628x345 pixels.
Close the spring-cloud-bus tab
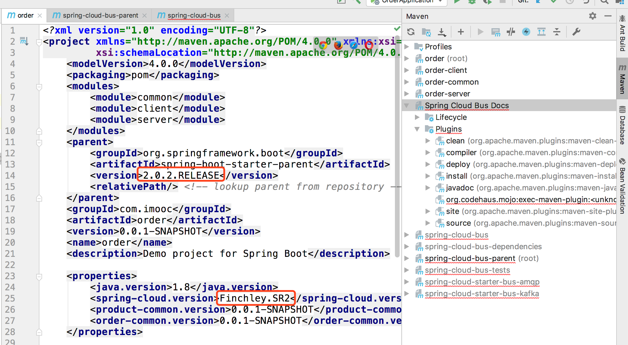point(227,16)
